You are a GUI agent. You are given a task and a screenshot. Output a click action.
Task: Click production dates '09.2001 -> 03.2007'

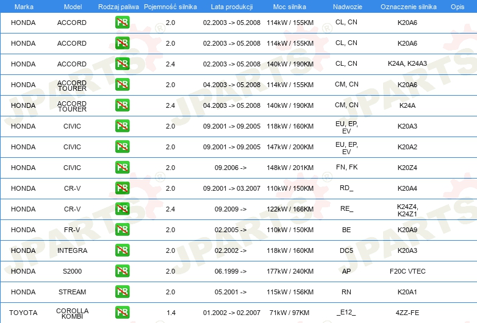pyautogui.click(x=232, y=188)
